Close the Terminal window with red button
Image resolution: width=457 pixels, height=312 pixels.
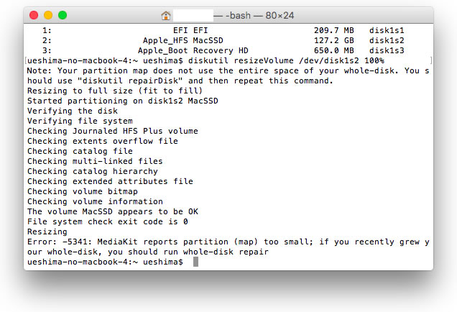pyautogui.click(x=34, y=15)
